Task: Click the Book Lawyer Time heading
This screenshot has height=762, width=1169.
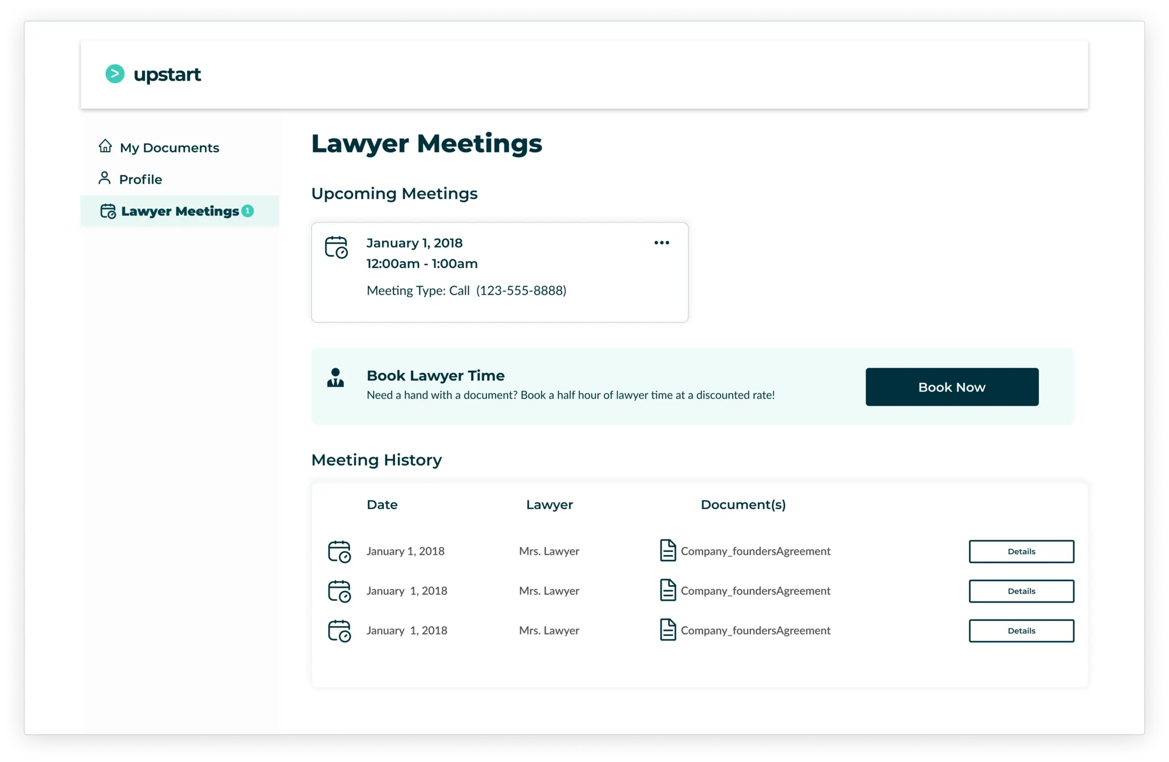Action: [x=435, y=375]
